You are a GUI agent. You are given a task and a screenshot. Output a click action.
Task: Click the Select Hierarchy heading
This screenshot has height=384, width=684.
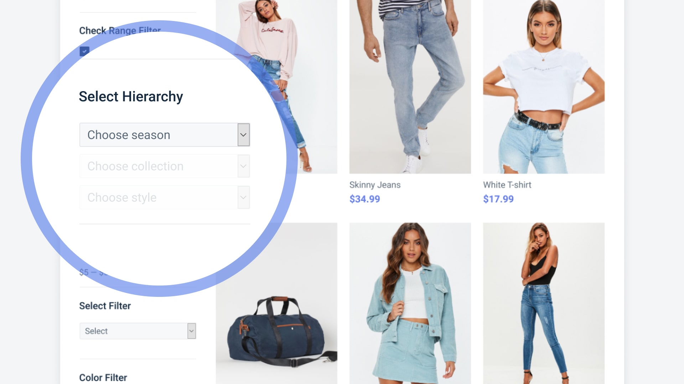pyautogui.click(x=131, y=97)
